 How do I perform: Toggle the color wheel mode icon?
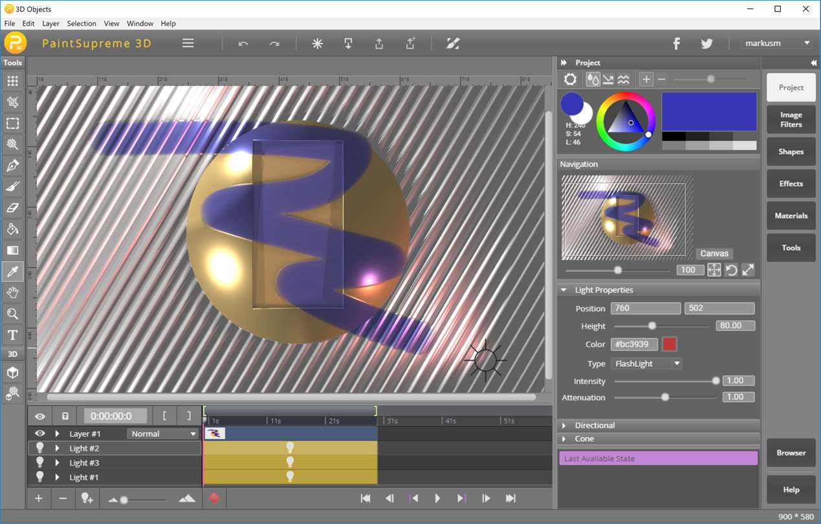point(570,79)
